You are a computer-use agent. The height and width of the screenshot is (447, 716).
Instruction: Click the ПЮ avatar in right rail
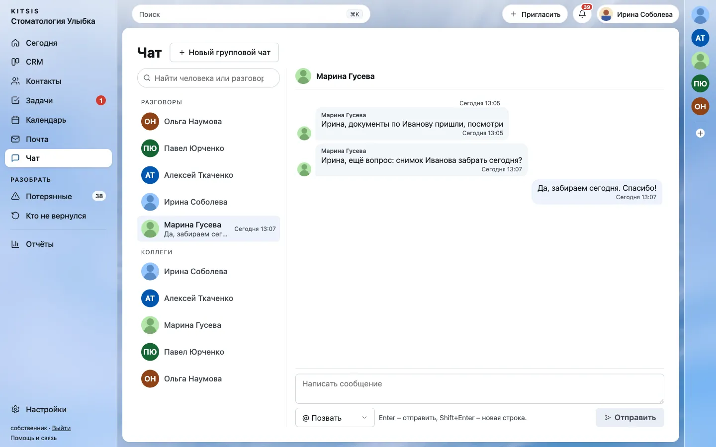(700, 83)
